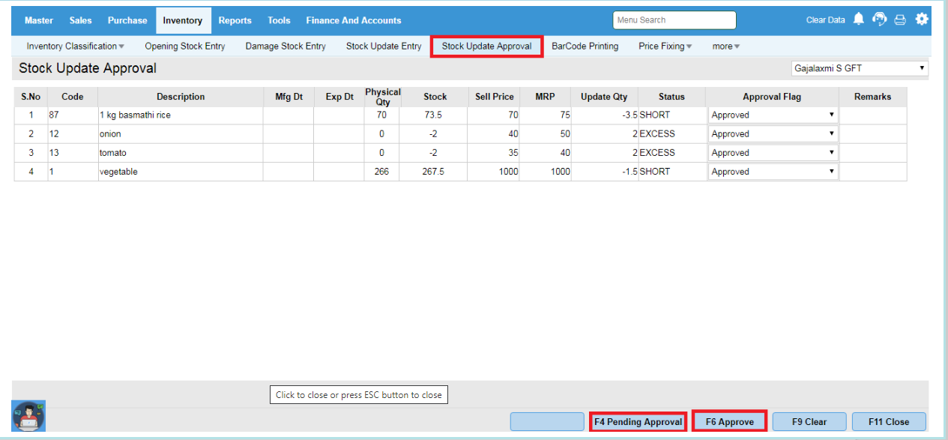The image size is (948, 440).
Task: Click the Physical Qty column header
Action: pyautogui.click(x=382, y=97)
